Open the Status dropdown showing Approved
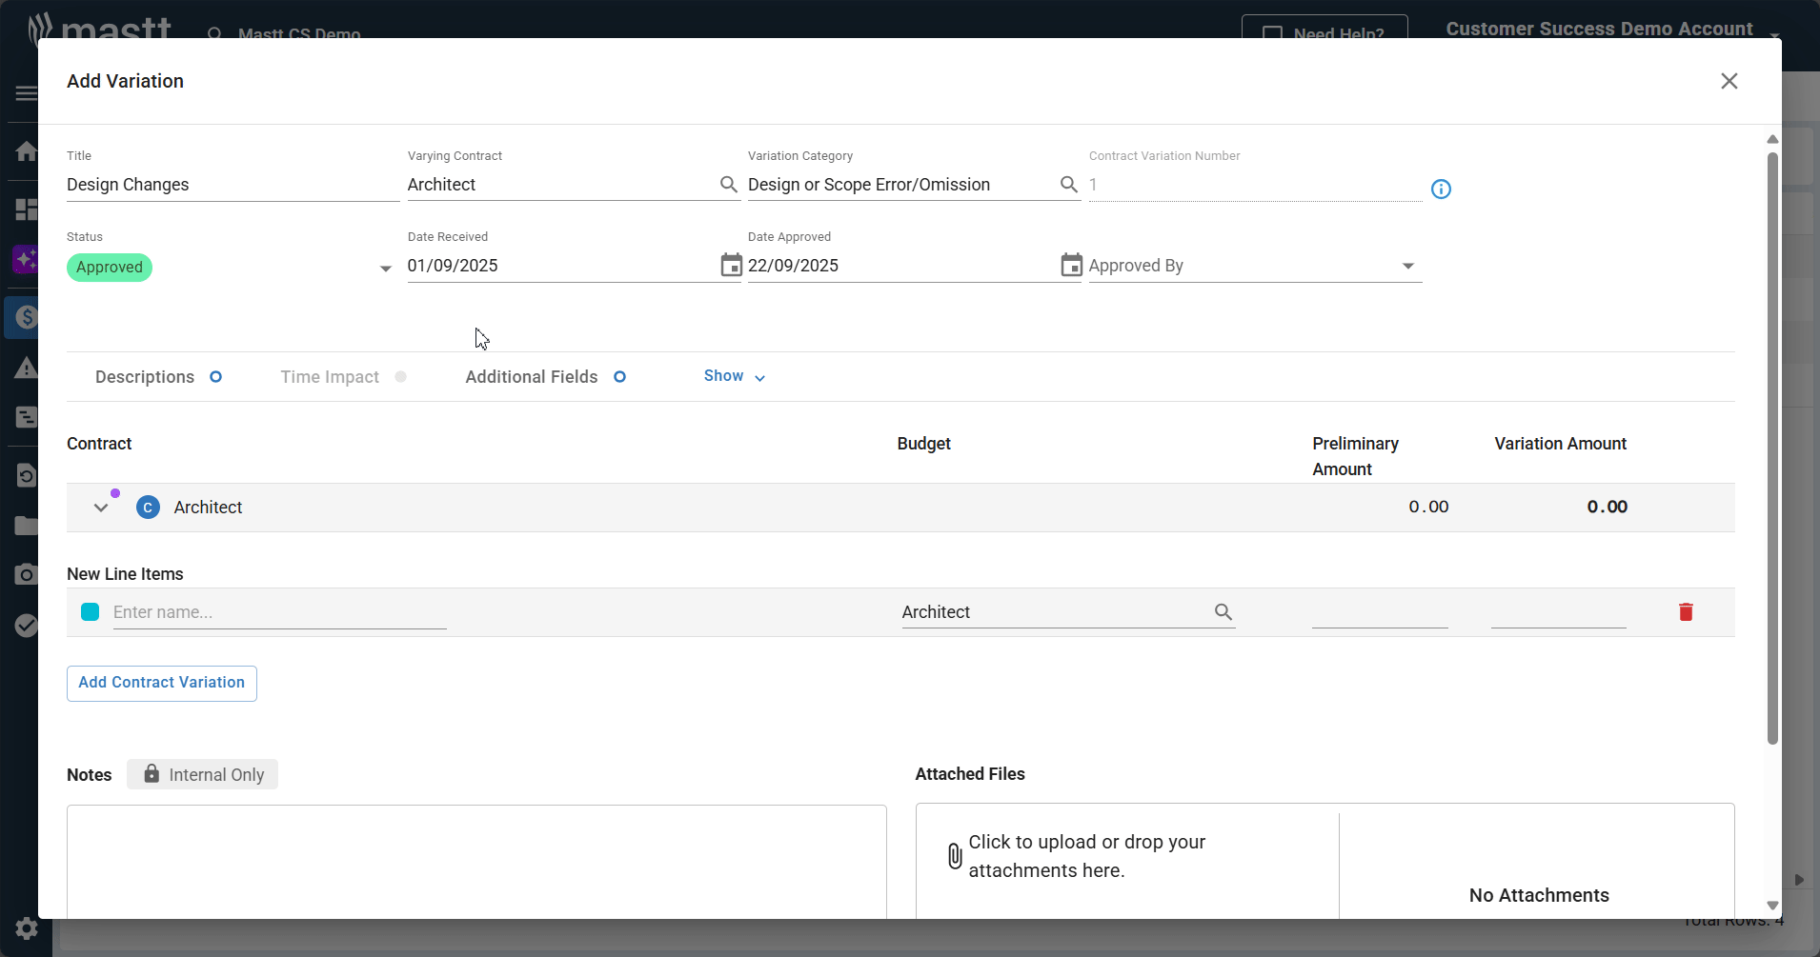 click(385, 269)
